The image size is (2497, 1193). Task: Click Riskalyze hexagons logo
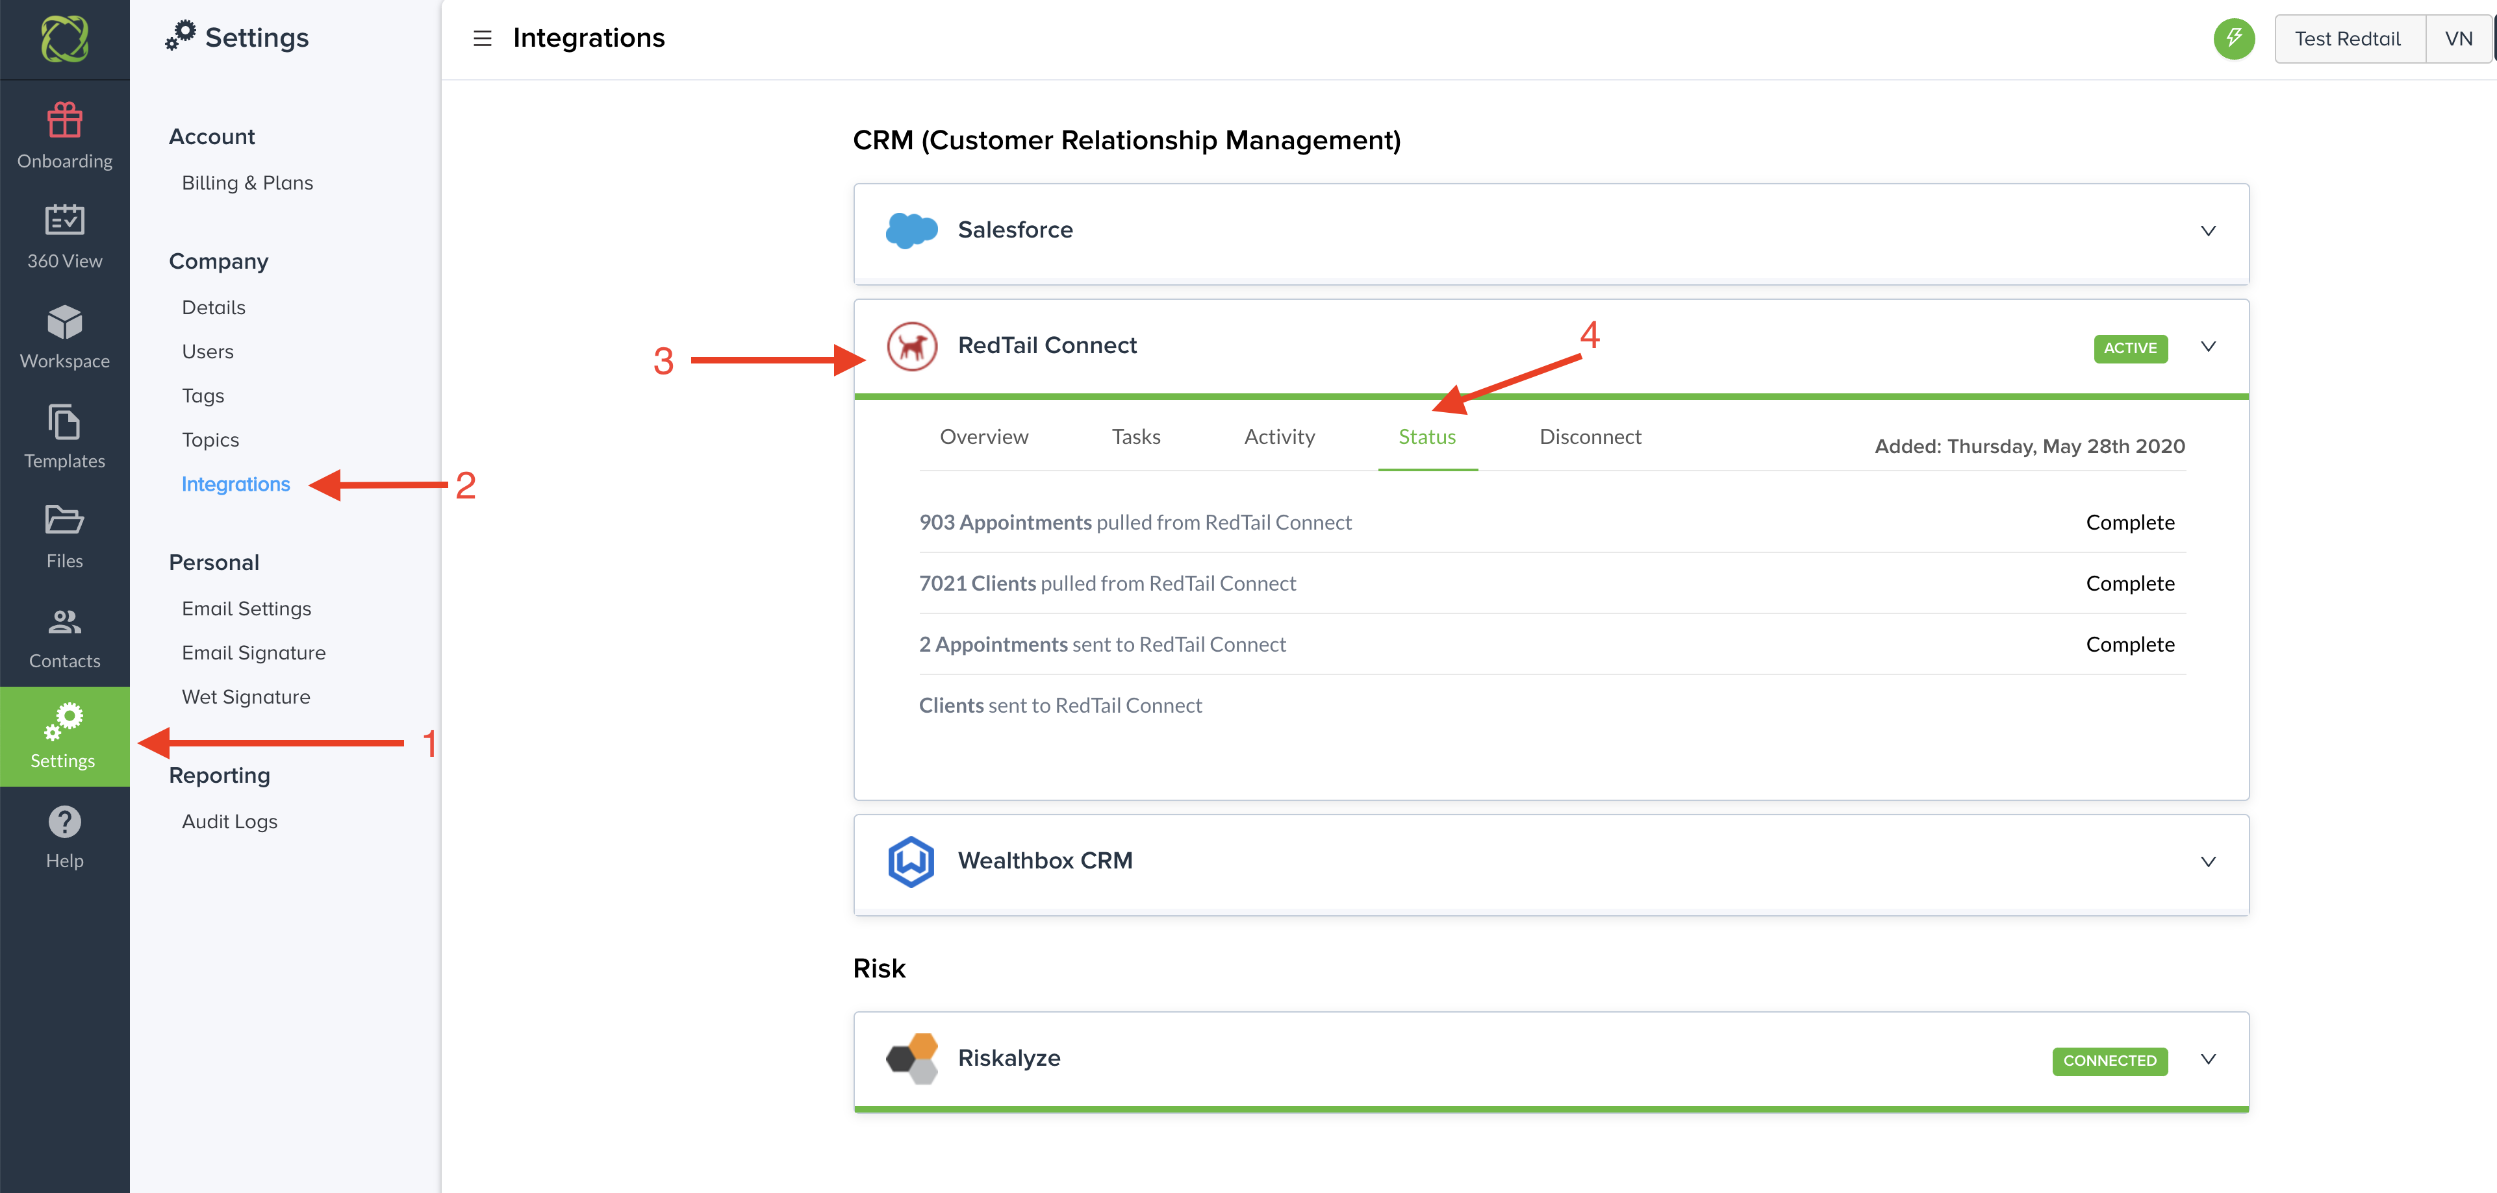point(911,1059)
